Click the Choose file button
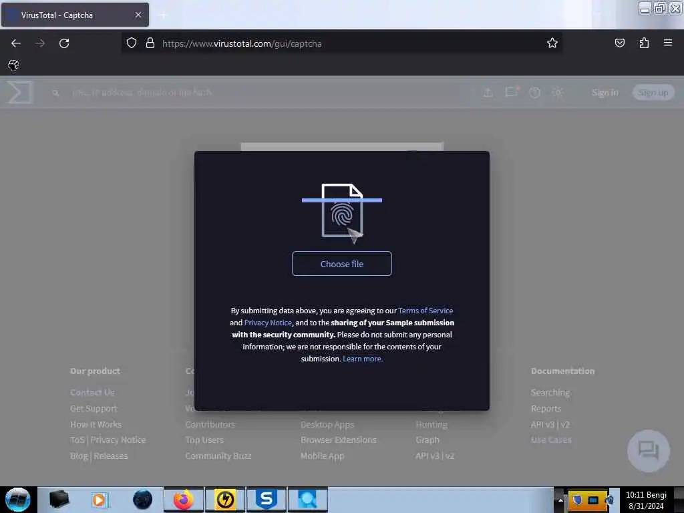 pos(341,263)
